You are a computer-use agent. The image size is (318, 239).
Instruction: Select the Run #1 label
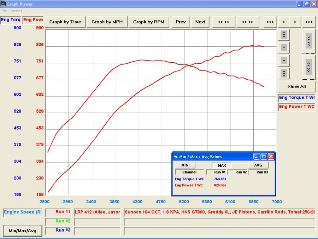[58, 212]
